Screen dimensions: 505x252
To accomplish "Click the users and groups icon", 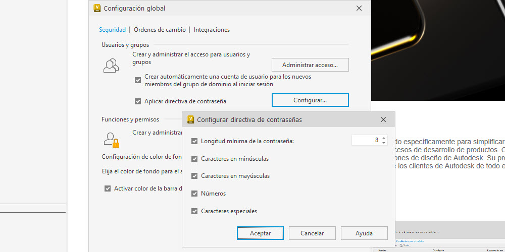I will [x=111, y=65].
